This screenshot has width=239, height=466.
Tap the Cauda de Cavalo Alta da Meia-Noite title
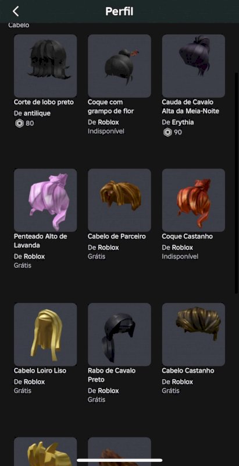point(190,107)
